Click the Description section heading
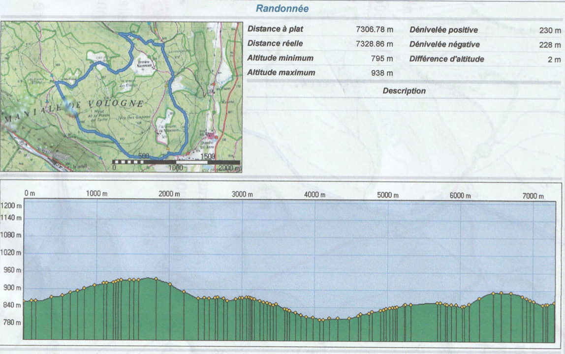The width and height of the screenshot is (565, 354). click(x=404, y=91)
